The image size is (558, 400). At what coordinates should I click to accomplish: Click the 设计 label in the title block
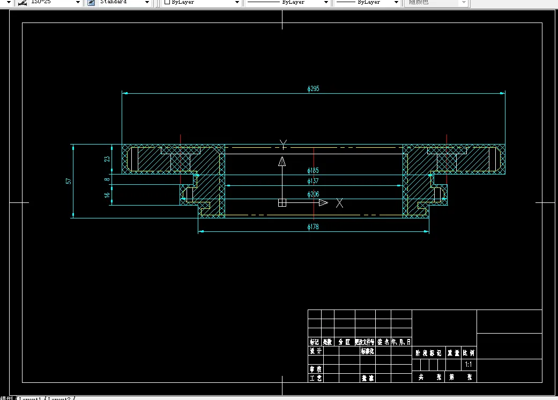click(x=315, y=351)
